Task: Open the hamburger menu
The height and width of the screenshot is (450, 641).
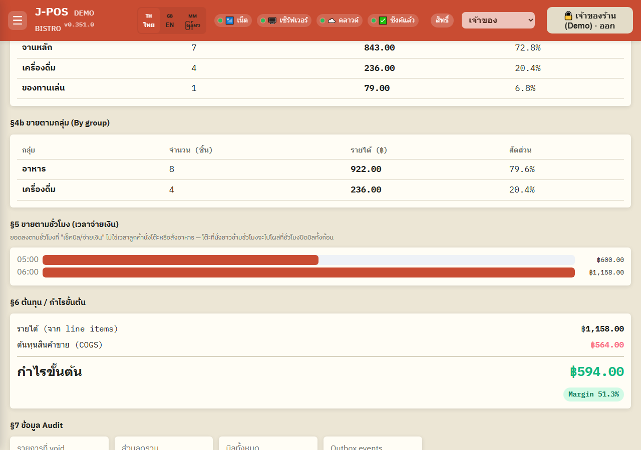Action: [18, 20]
